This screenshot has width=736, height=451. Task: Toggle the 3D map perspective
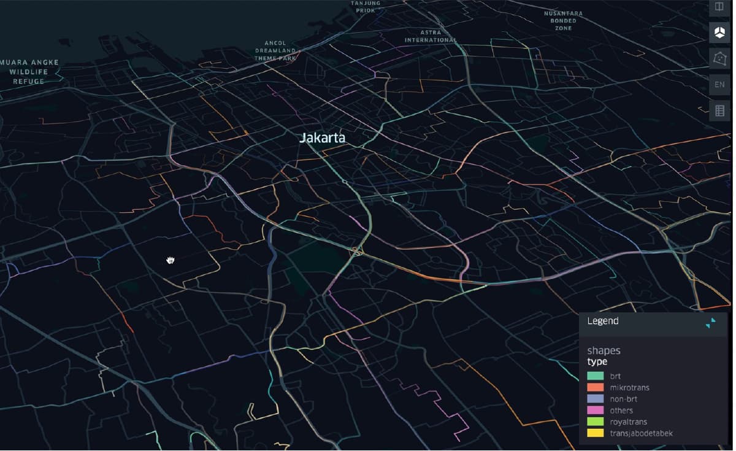[x=719, y=32]
